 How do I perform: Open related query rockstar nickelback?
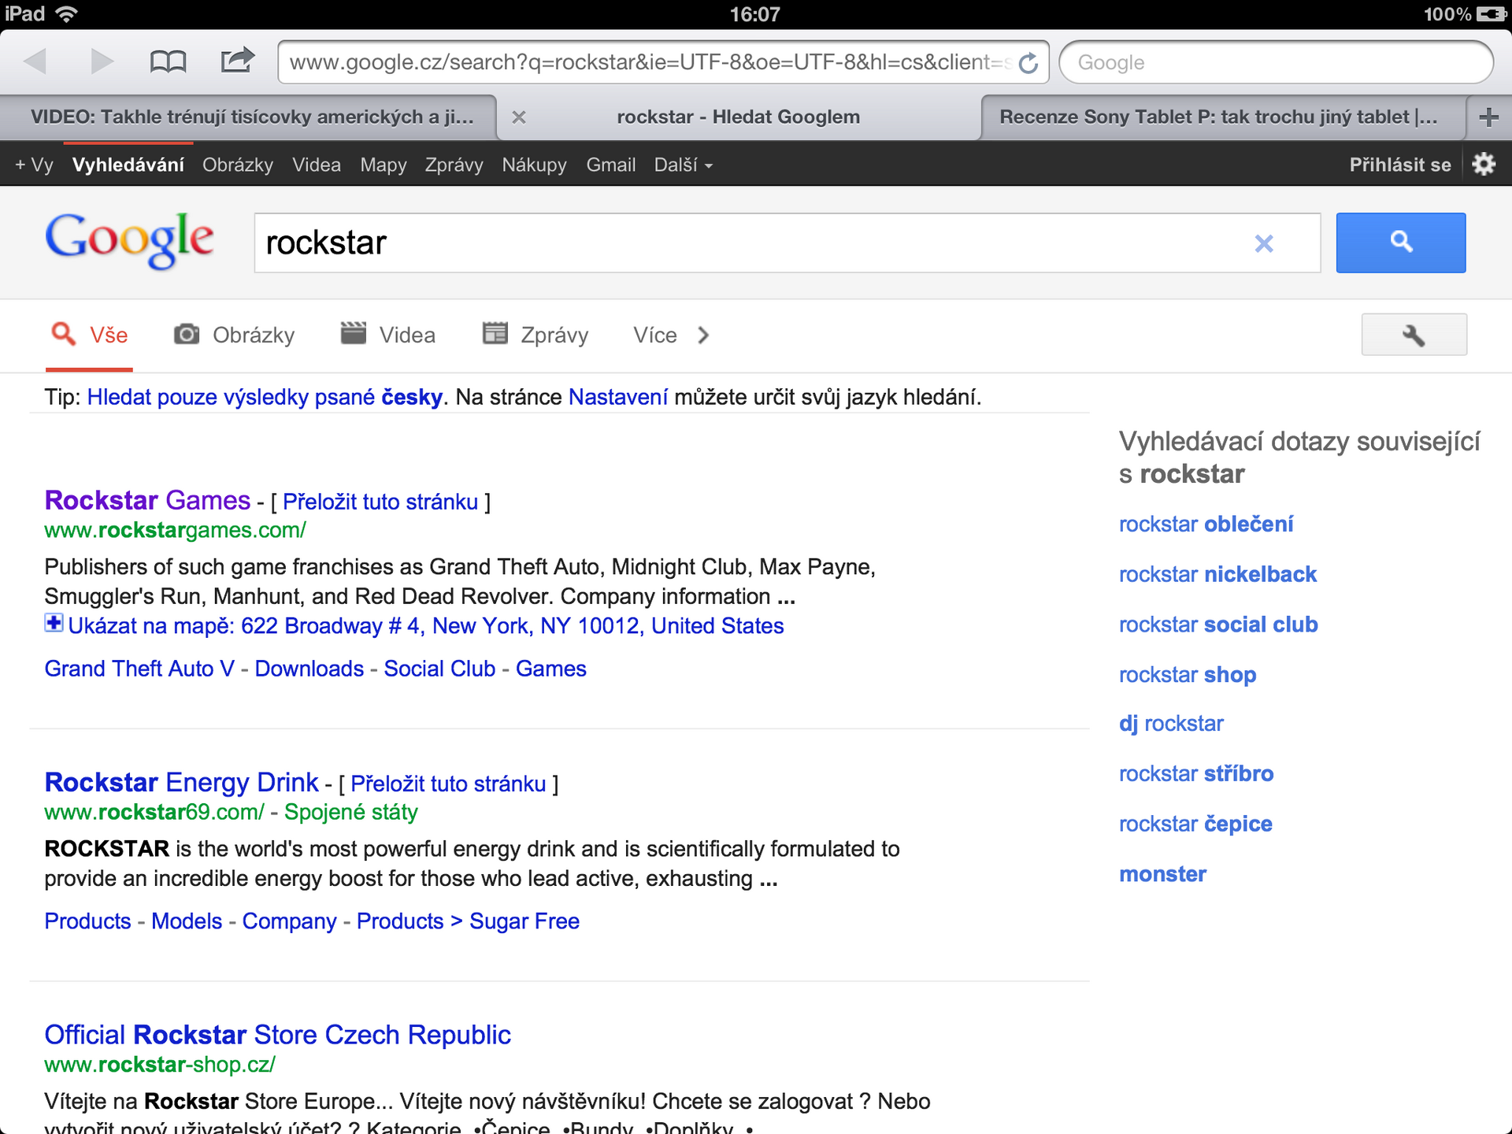click(1217, 574)
